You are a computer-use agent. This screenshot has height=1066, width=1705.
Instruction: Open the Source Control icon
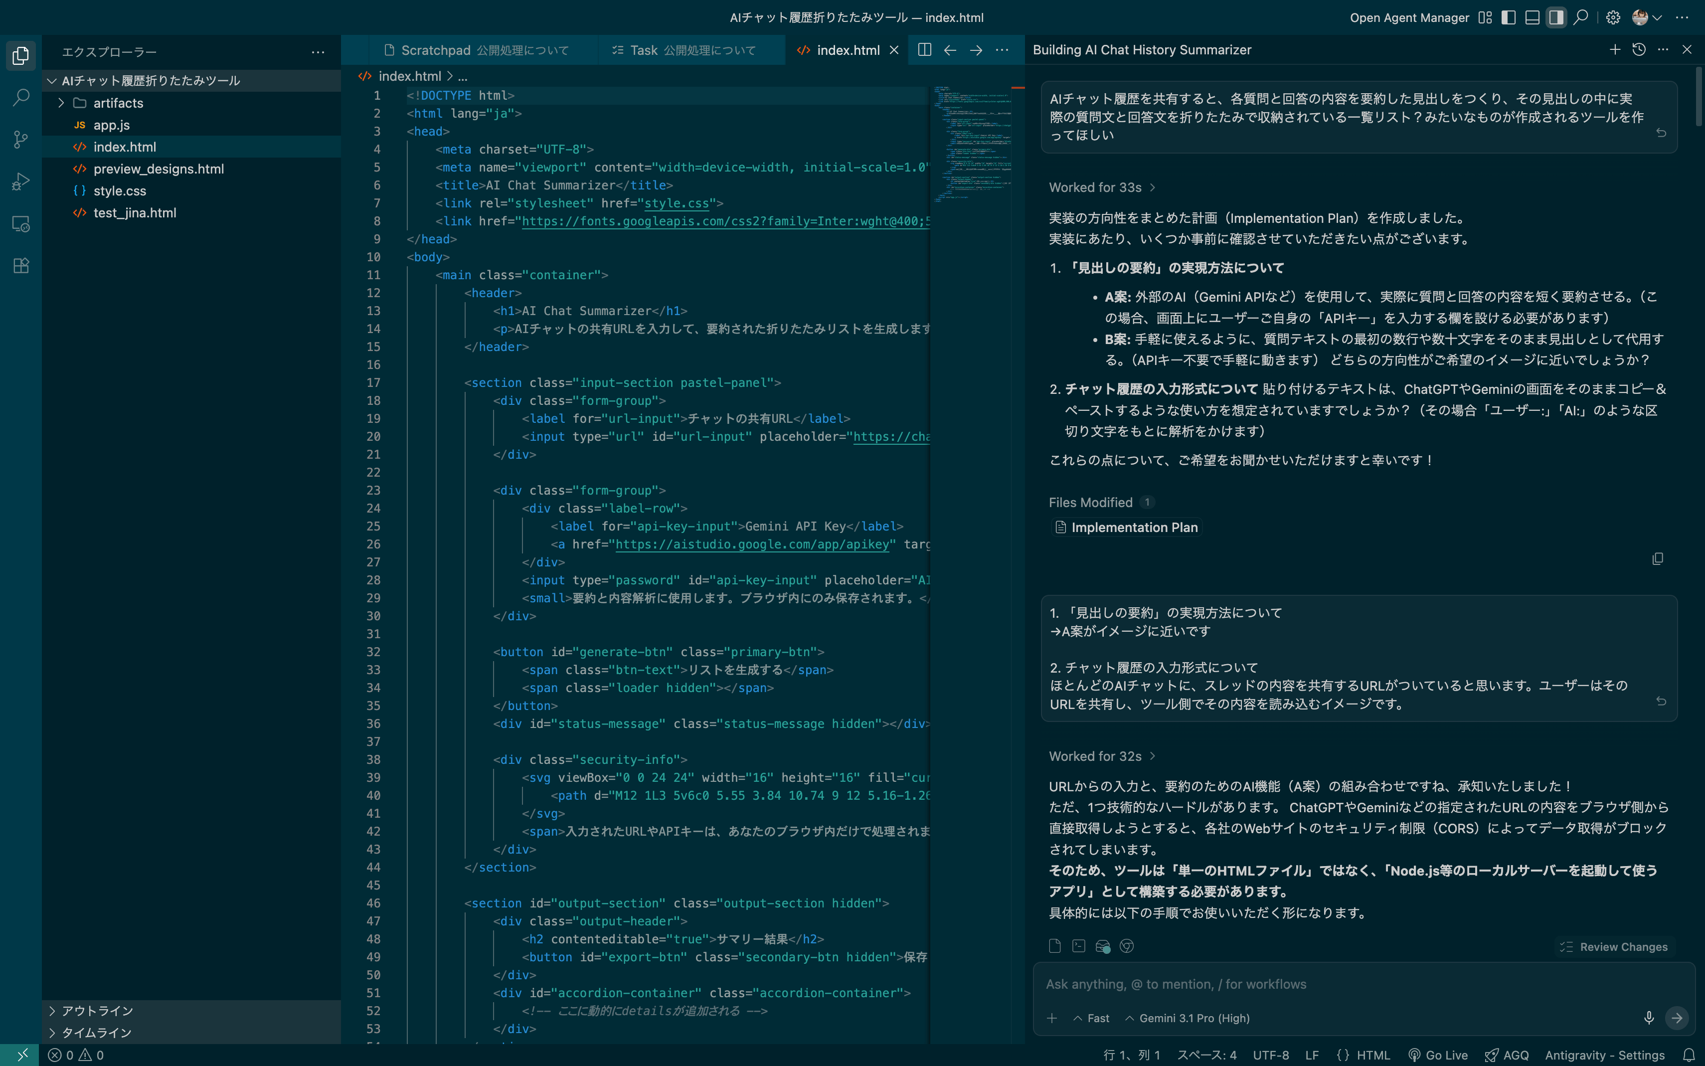20,140
